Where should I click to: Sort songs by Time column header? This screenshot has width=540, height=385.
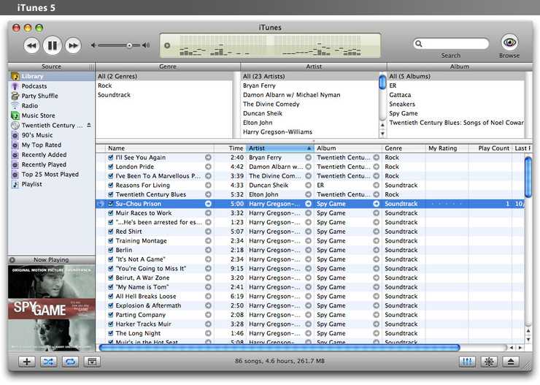230,148
